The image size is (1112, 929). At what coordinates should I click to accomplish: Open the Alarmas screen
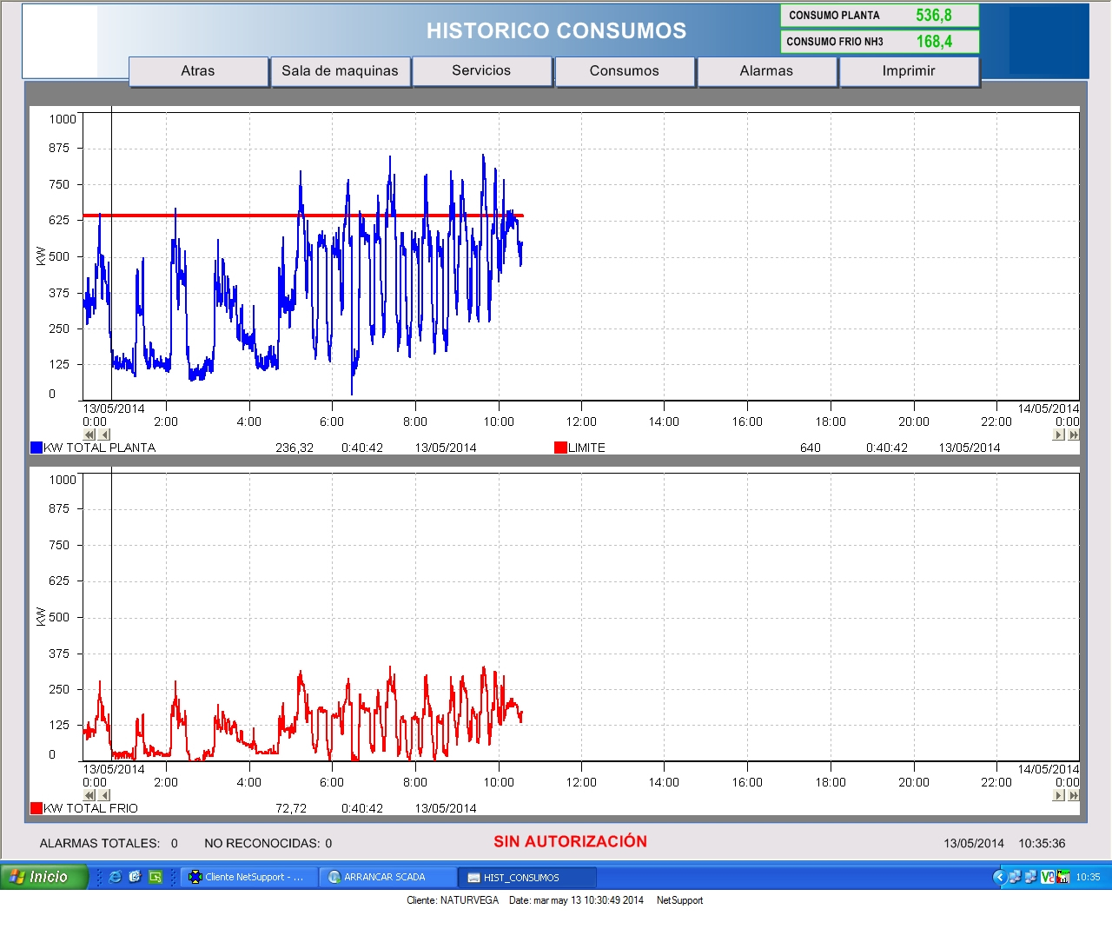pos(766,71)
